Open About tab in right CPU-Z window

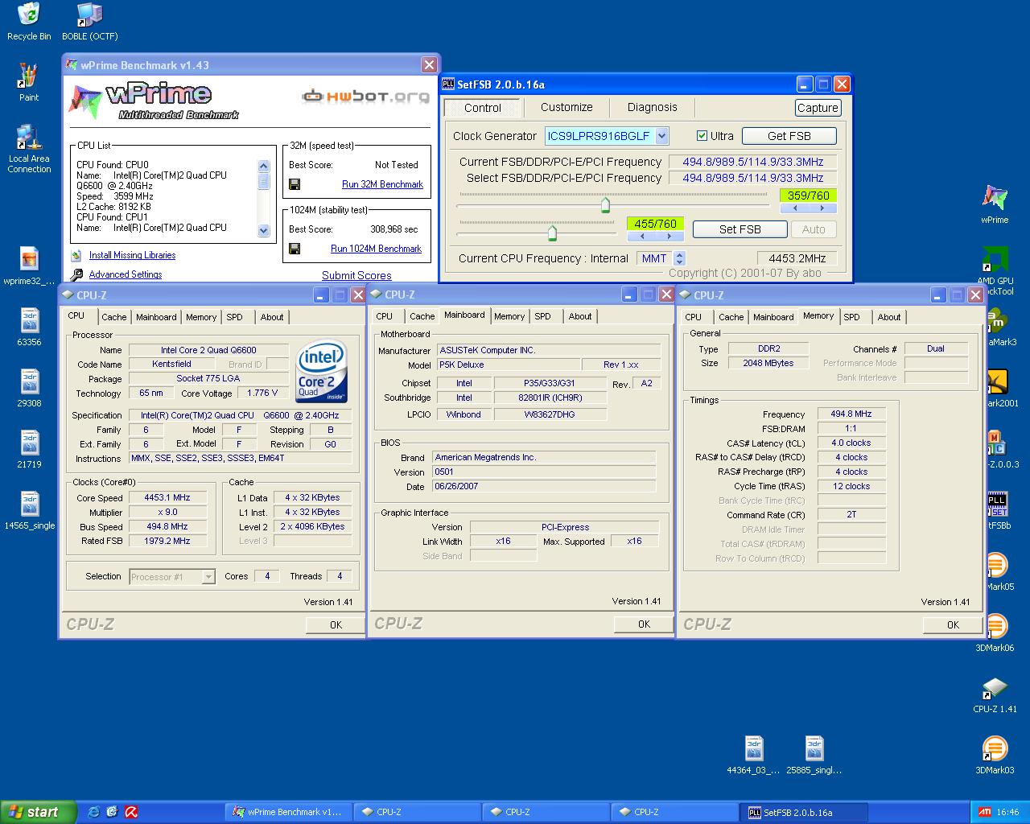(x=889, y=317)
